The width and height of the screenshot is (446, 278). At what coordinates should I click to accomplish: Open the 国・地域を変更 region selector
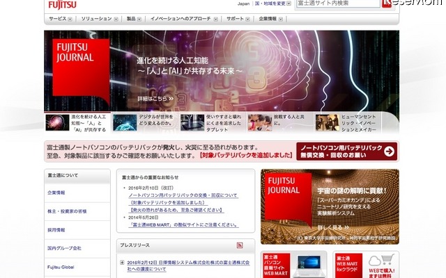272,3
